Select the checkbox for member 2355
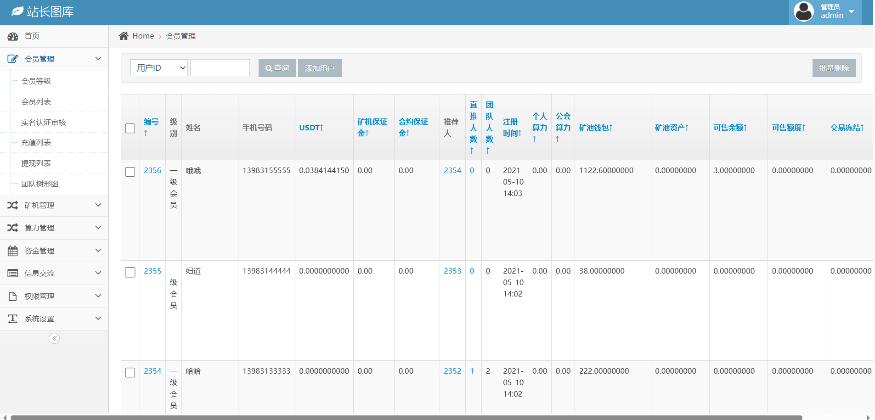Screen dimensions: 875x420 pyautogui.click(x=130, y=272)
